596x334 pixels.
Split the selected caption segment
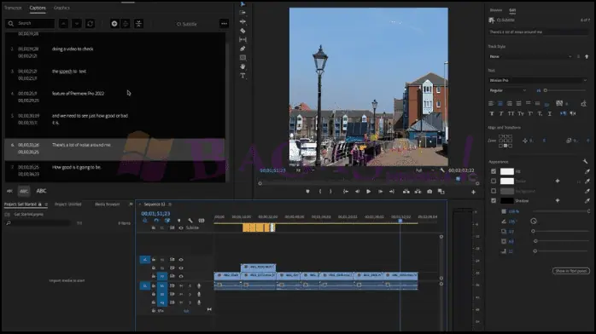[126, 24]
